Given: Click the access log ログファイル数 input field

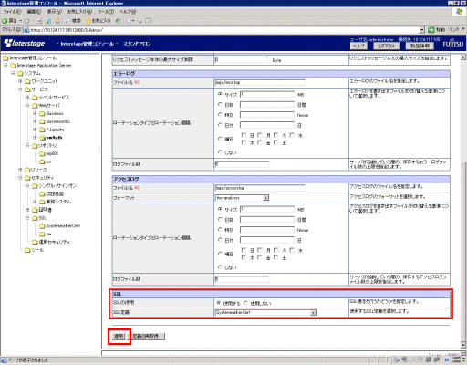Looking at the screenshot, I should click(x=242, y=279).
